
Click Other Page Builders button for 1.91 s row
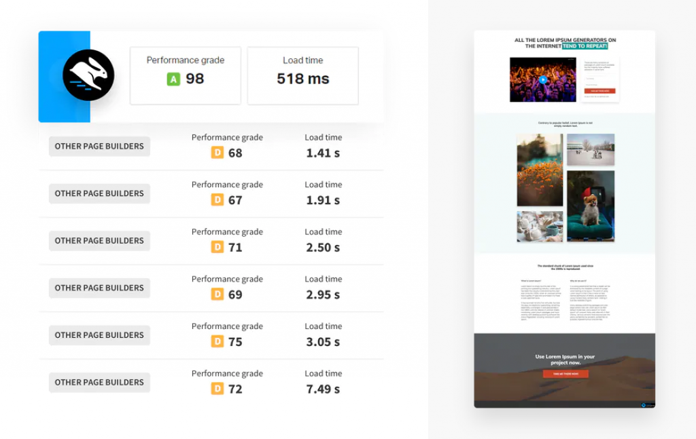(99, 193)
